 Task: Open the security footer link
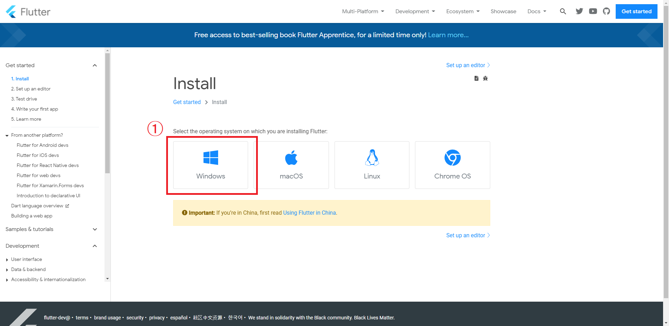[135, 318]
